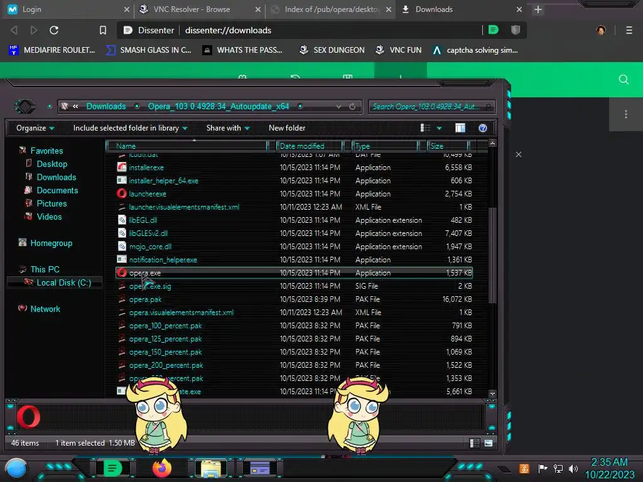
Task: Select Network in navigation pane
Action: point(45,309)
